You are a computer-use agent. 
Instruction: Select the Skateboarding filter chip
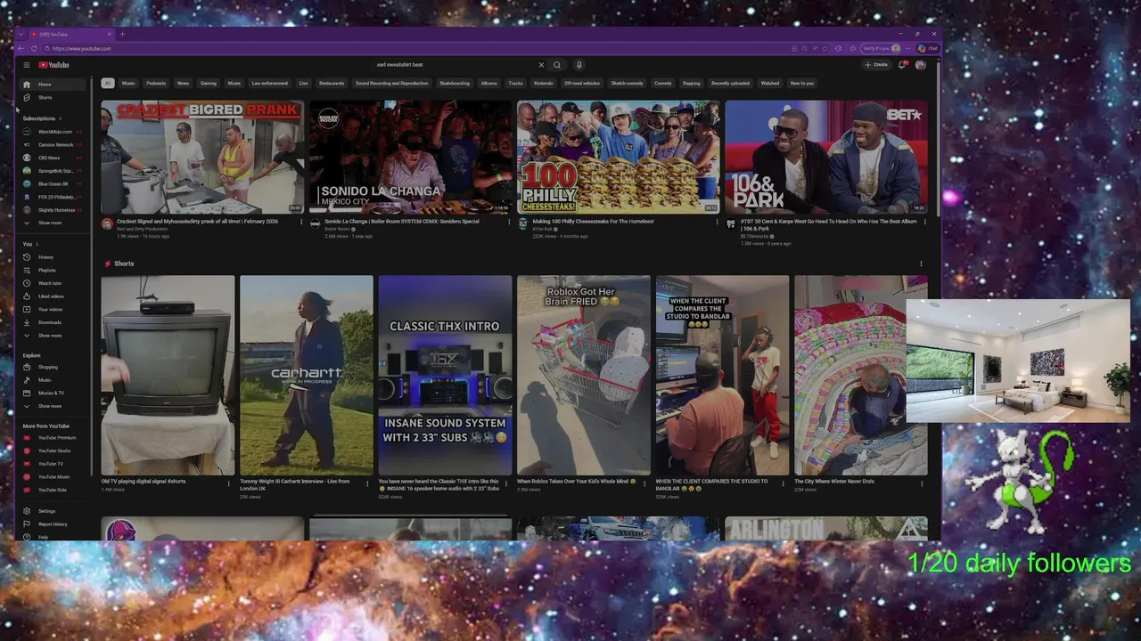click(454, 84)
